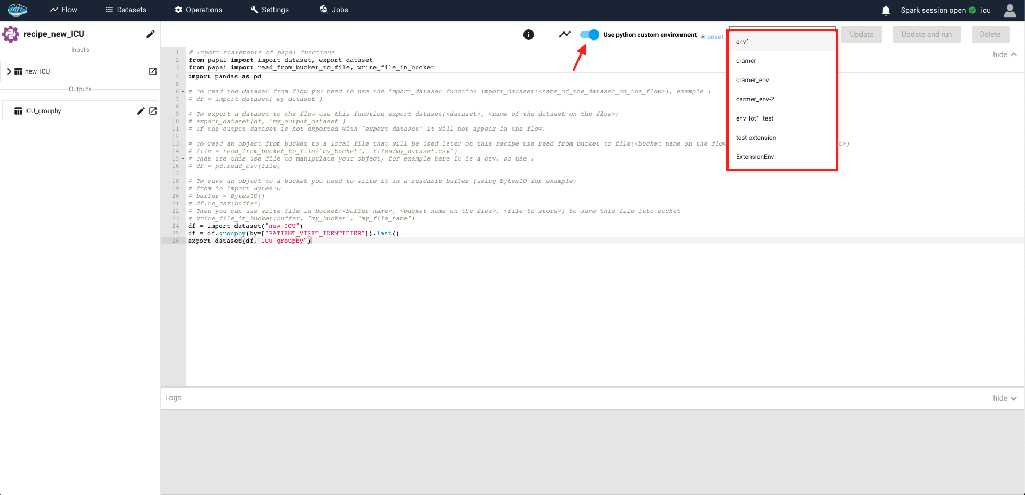This screenshot has height=495, width=1025.
Task: Open the user profile avatar
Action: 1010,10
